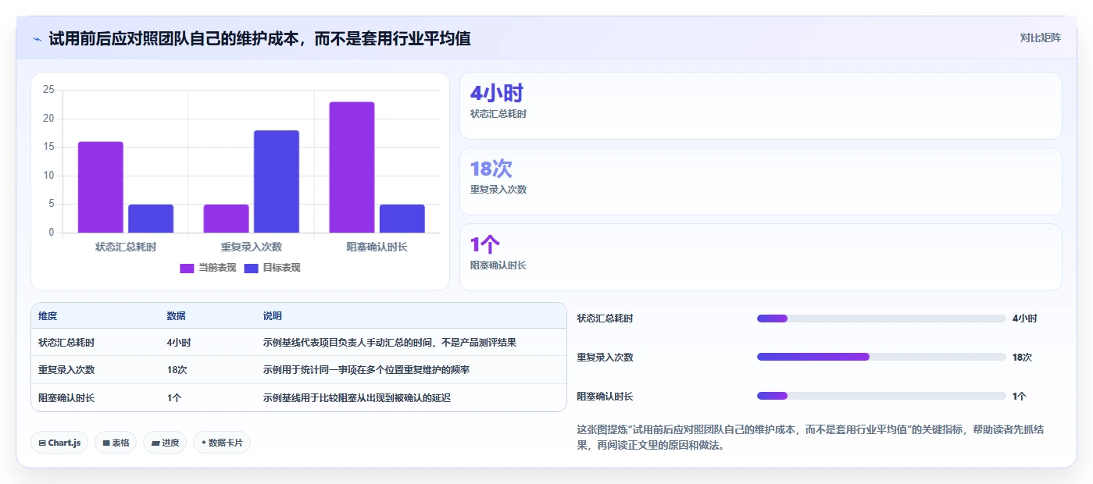Click the blue 状态汇总耗时 bar in chart

coord(151,219)
